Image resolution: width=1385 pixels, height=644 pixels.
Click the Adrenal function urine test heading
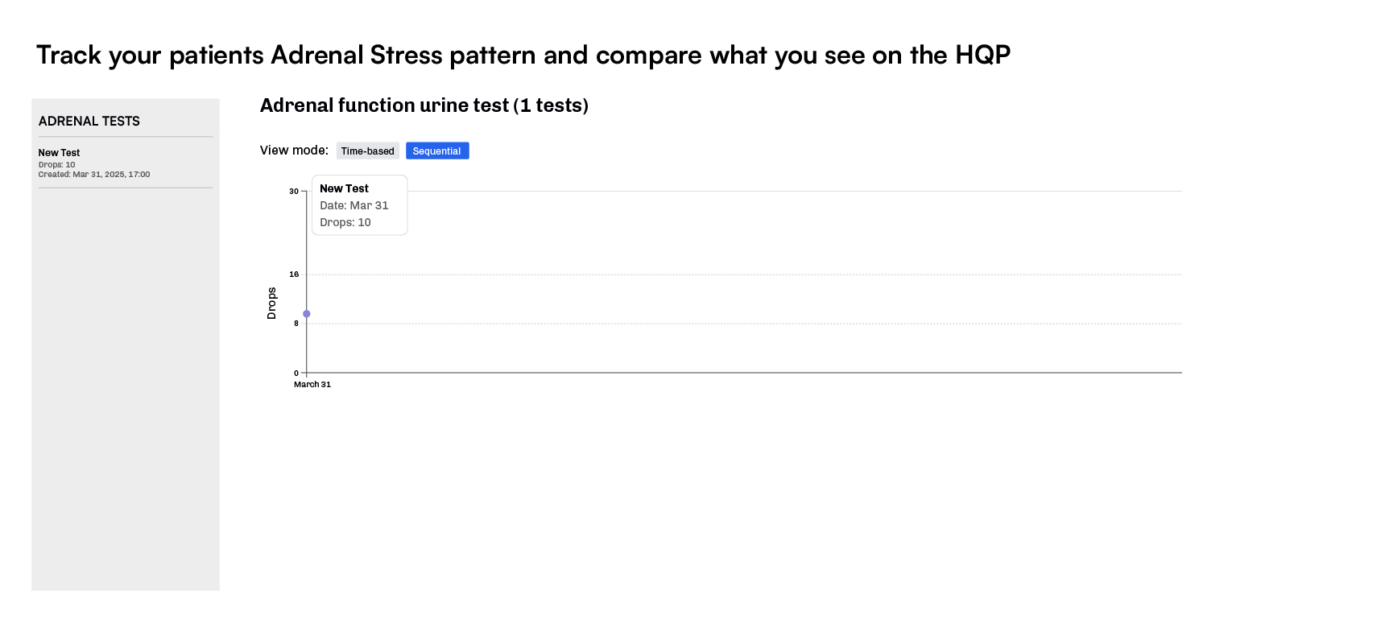(424, 105)
